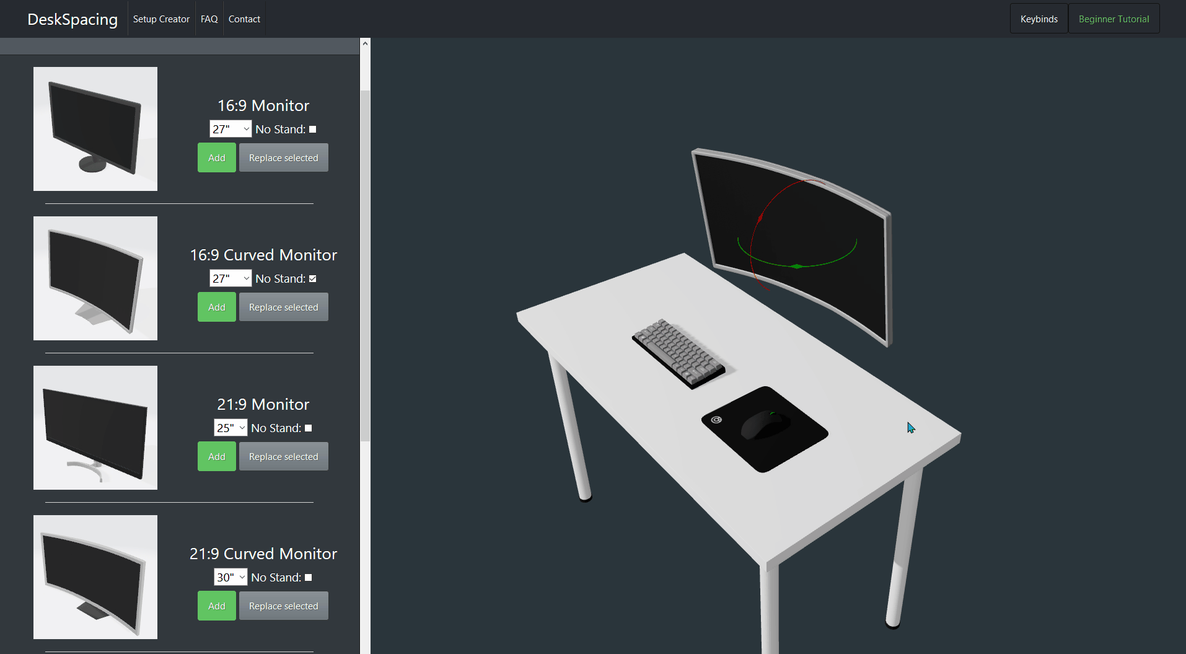Uncheck No Stand for 16:9 Curved Monitor

312,279
